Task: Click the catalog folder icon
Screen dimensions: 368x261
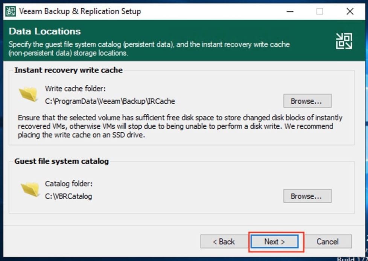Action: [x=30, y=189]
